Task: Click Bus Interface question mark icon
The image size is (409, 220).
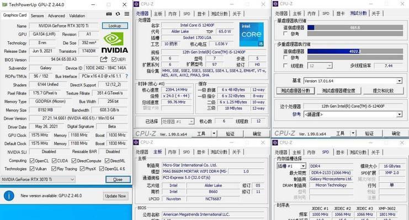Action: [x=126, y=76]
